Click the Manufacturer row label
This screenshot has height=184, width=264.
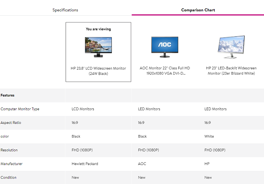12,163
